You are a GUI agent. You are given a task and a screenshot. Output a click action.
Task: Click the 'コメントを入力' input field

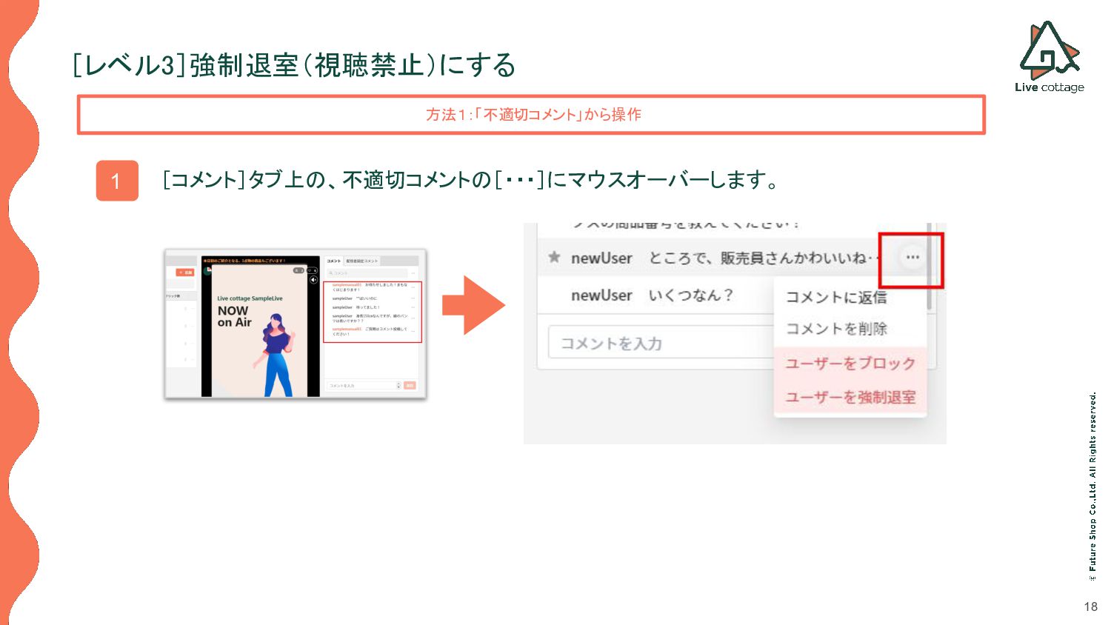point(661,343)
